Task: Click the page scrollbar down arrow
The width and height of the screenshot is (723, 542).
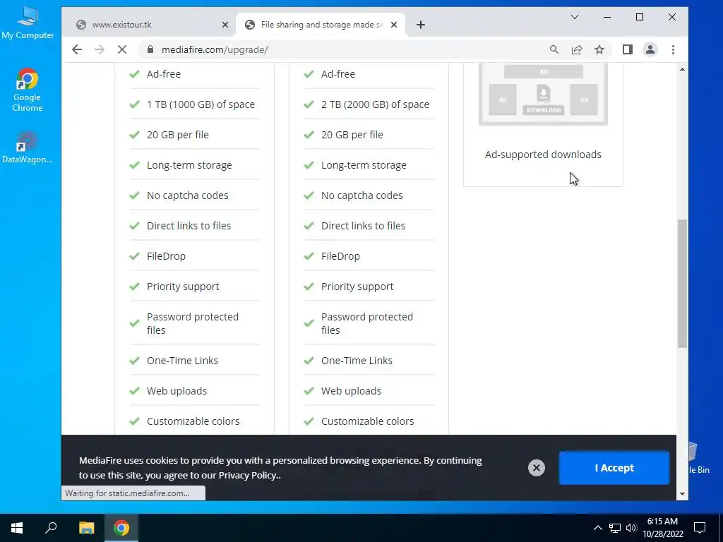Action: [683, 494]
